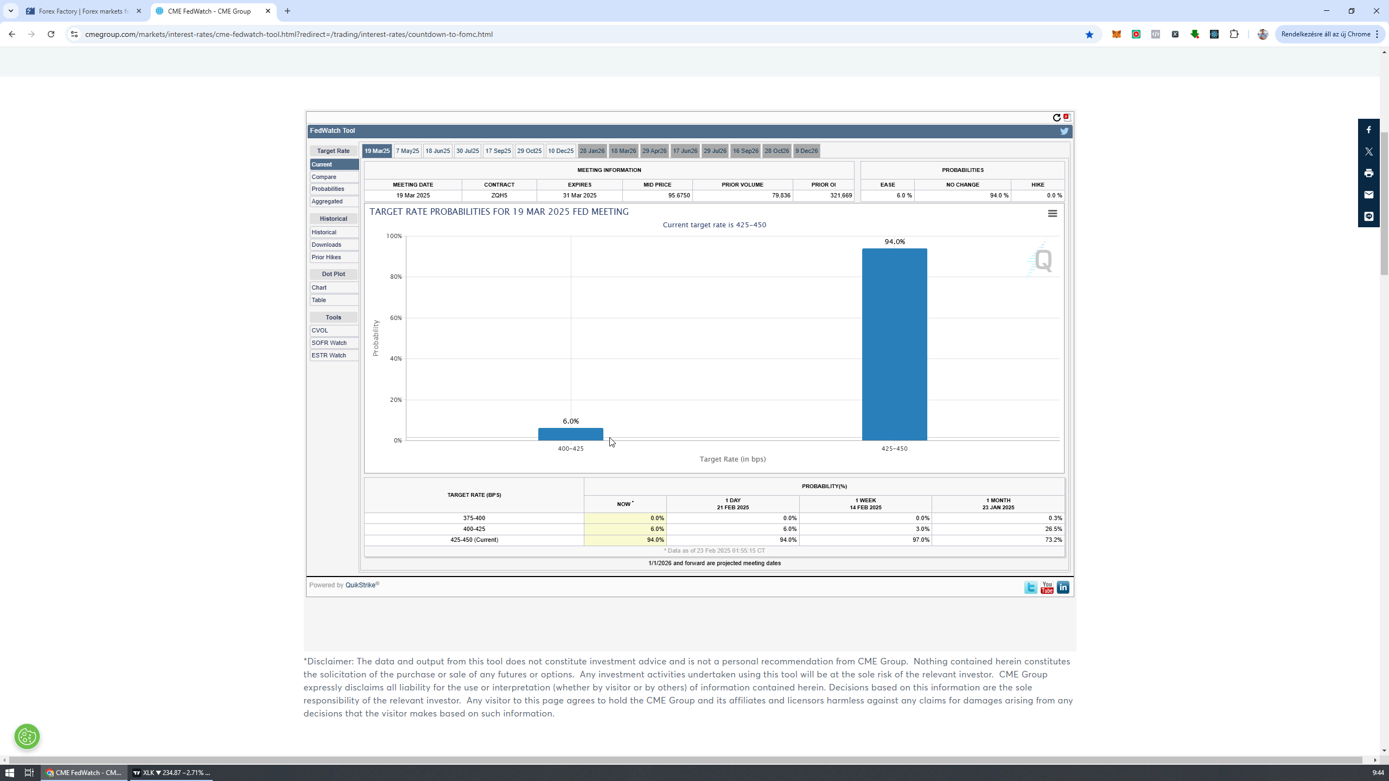Open the cookie settings round icon
The image size is (1389, 781).
click(x=27, y=737)
